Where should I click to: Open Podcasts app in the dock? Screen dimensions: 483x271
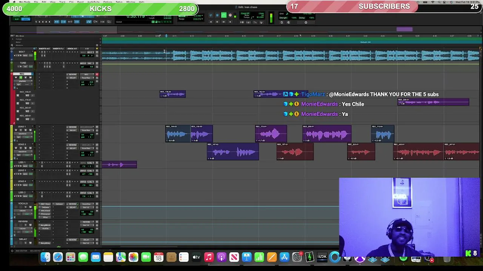tap(222, 257)
